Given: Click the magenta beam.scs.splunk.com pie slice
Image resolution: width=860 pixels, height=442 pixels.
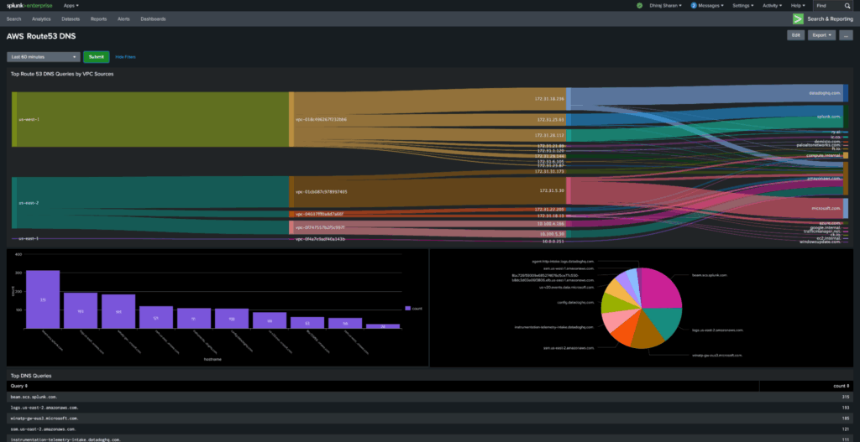Looking at the screenshot, I should click(661, 288).
